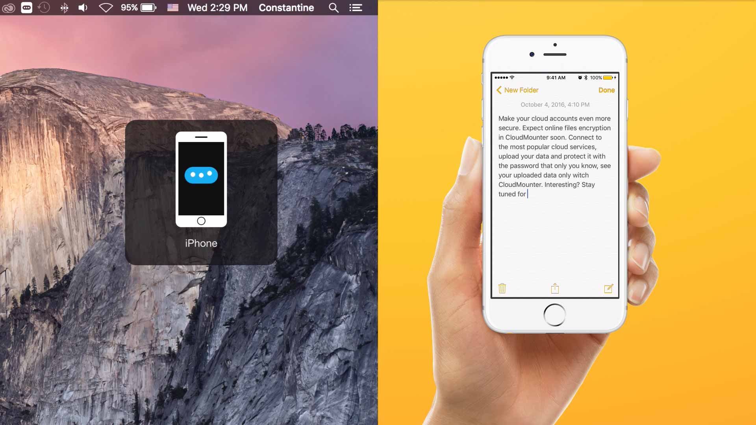Click the menu list icon in menu bar

(356, 7)
